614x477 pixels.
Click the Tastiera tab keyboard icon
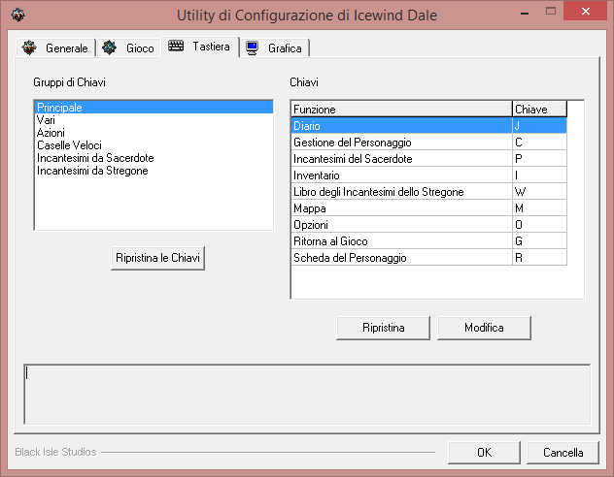[x=176, y=46]
